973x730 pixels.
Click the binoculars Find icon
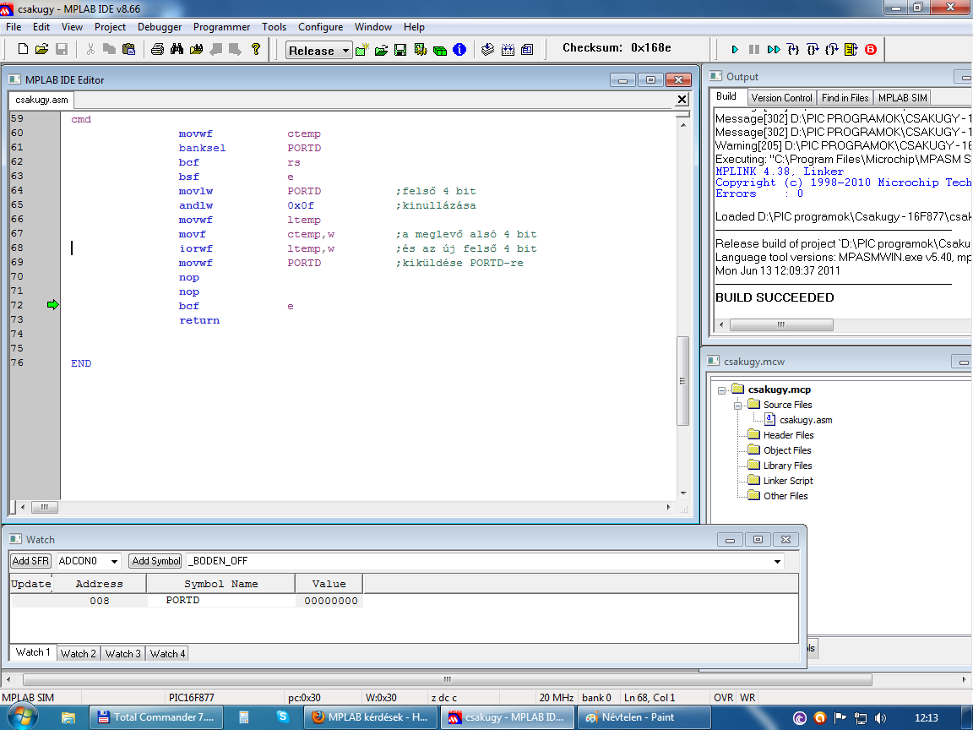(177, 50)
